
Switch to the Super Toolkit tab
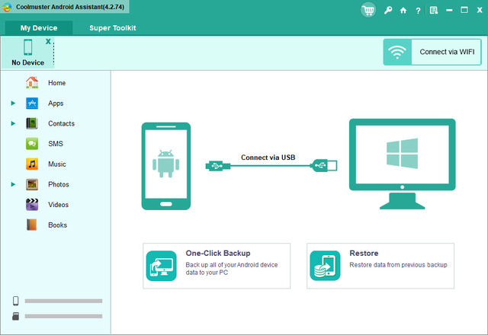click(x=113, y=28)
